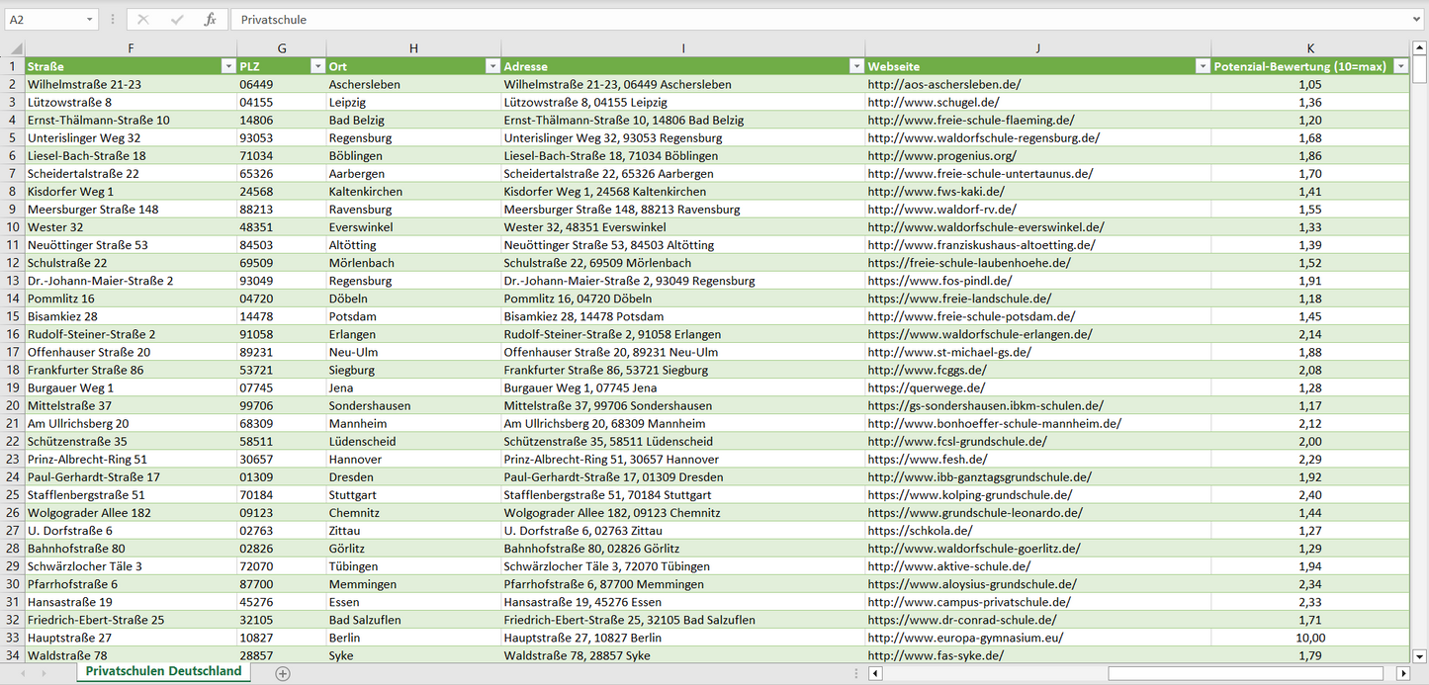Open the http://www.schugel.de/ website cell
The height and width of the screenshot is (685, 1429).
934,102
